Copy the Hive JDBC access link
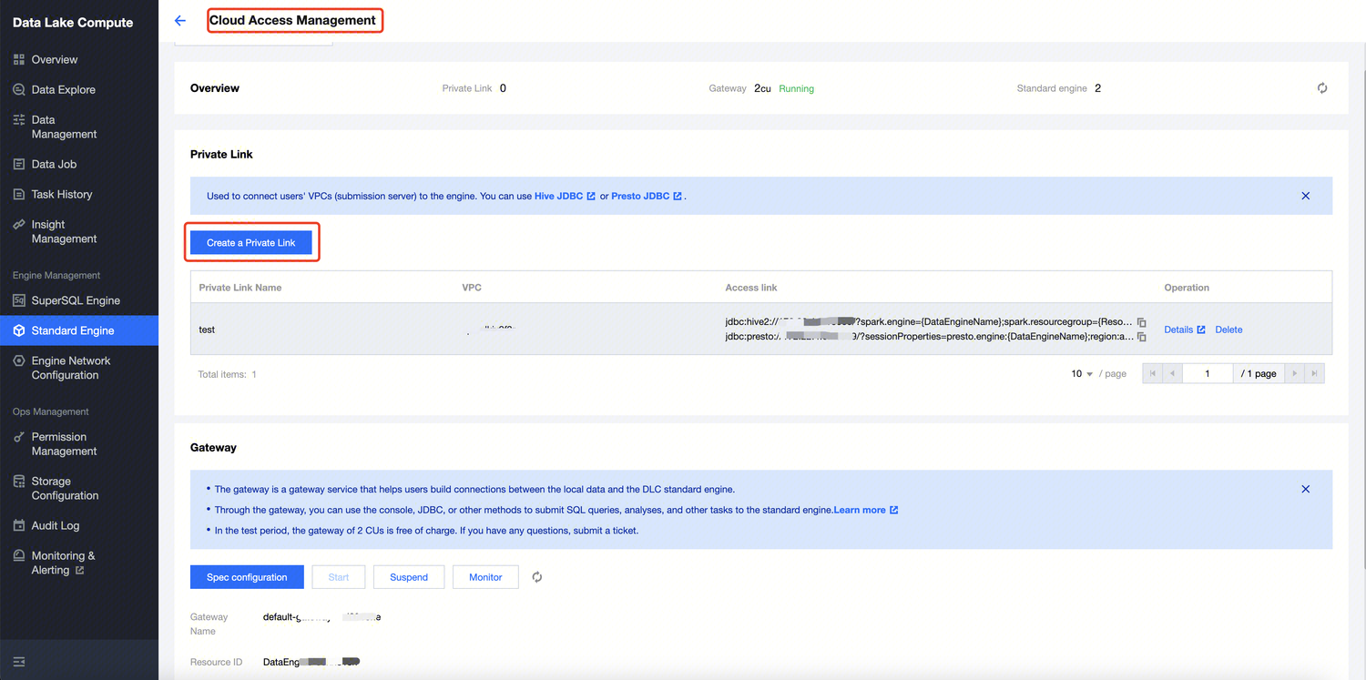 click(x=1142, y=322)
